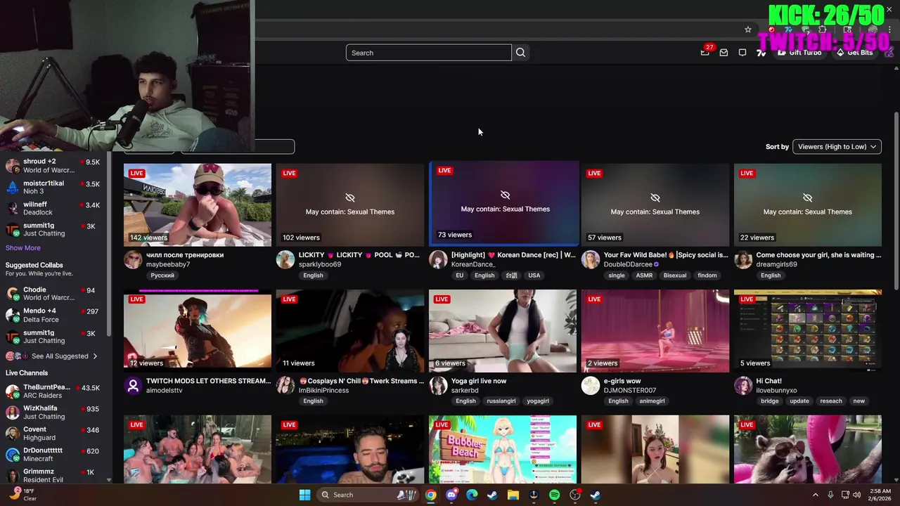Open the 18°F Clear weather widget
This screenshot has width=900, height=506.
pos(22,495)
